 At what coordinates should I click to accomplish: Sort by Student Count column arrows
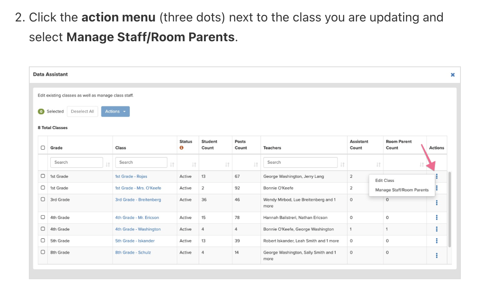point(227,165)
